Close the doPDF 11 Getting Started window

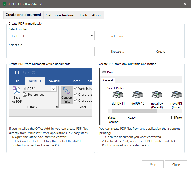pos(185,4)
